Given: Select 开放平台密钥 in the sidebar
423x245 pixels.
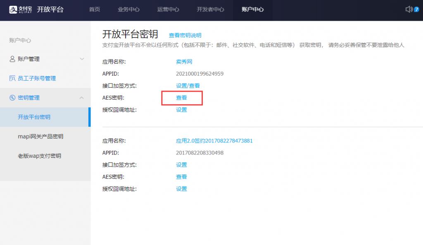Looking at the screenshot, I should pyautogui.click(x=34, y=117).
